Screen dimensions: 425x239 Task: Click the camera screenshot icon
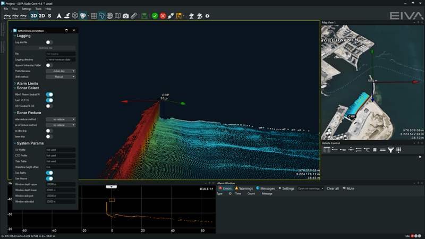coord(125,16)
